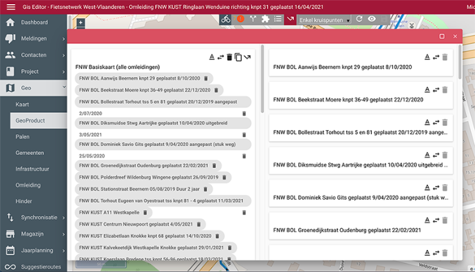Open the Enkel kruispunten dropdown
This screenshot has height=272, width=475.
324,20
